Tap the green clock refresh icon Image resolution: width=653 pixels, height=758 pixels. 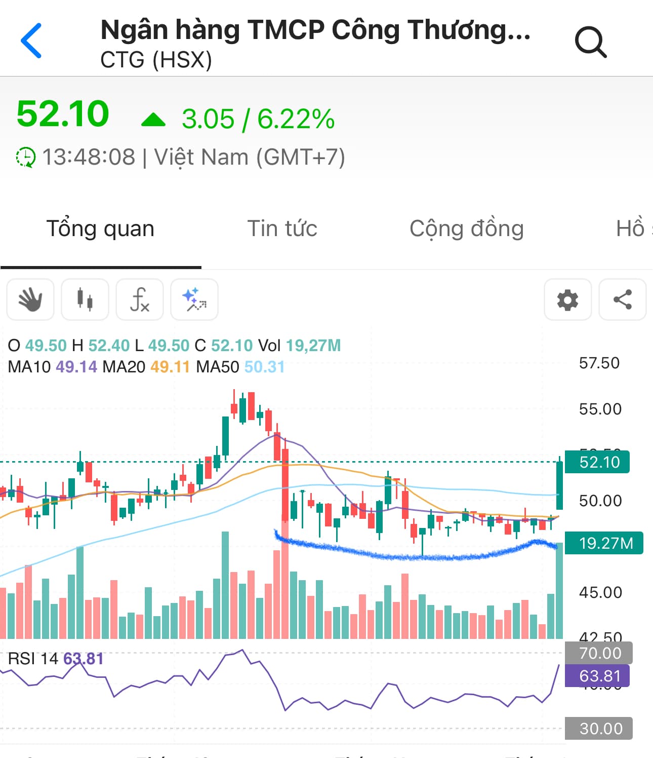25,157
